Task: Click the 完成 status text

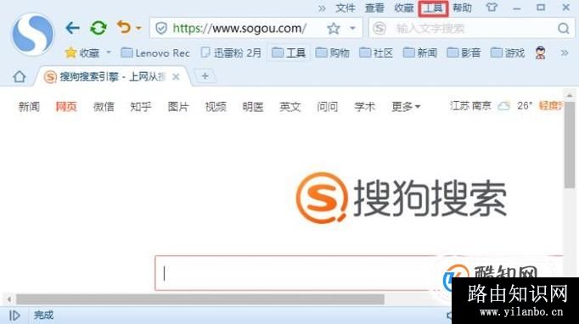Action: (43, 316)
